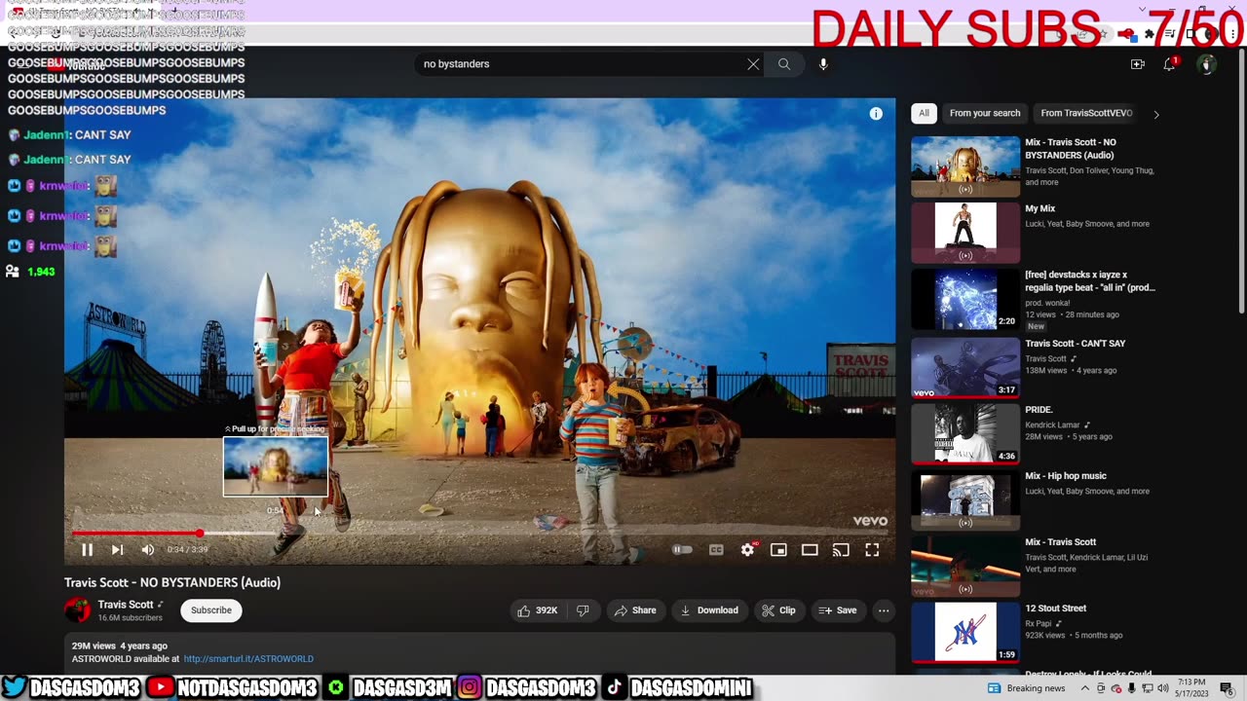
Task: Search with voice microphone icon
Action: (x=823, y=64)
